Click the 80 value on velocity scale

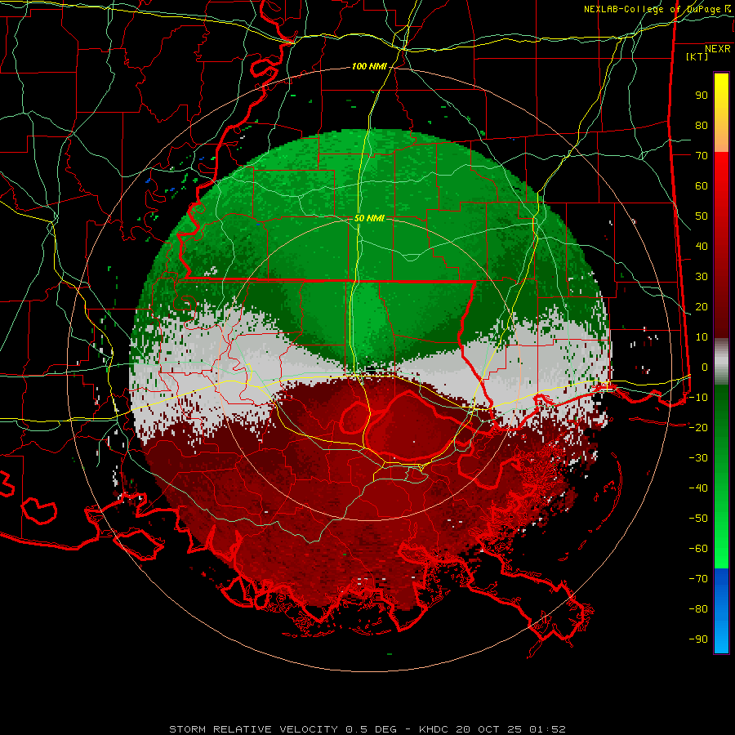tap(702, 126)
